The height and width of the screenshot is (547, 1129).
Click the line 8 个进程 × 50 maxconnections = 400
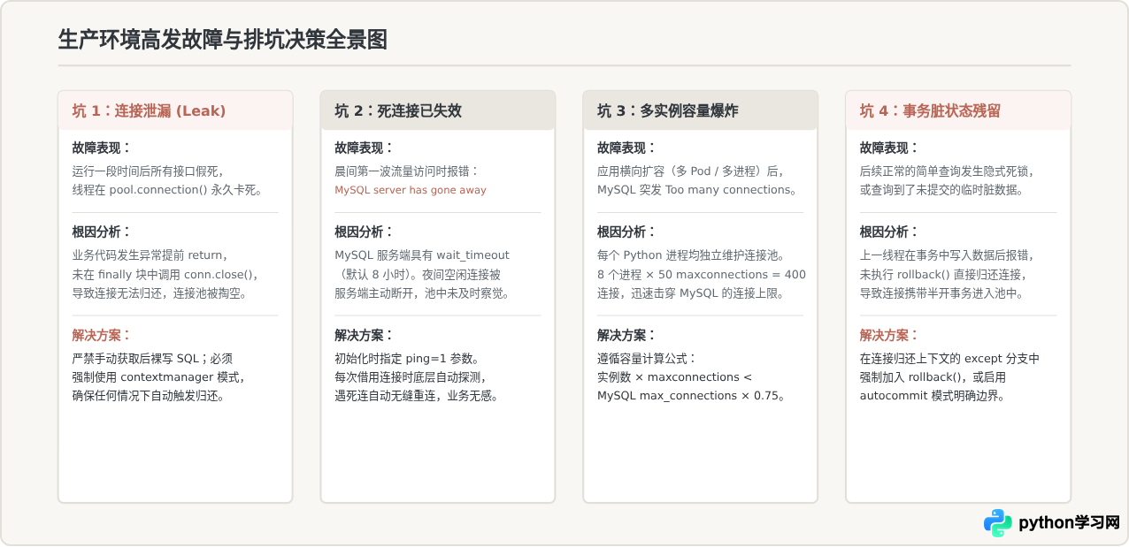point(702,274)
